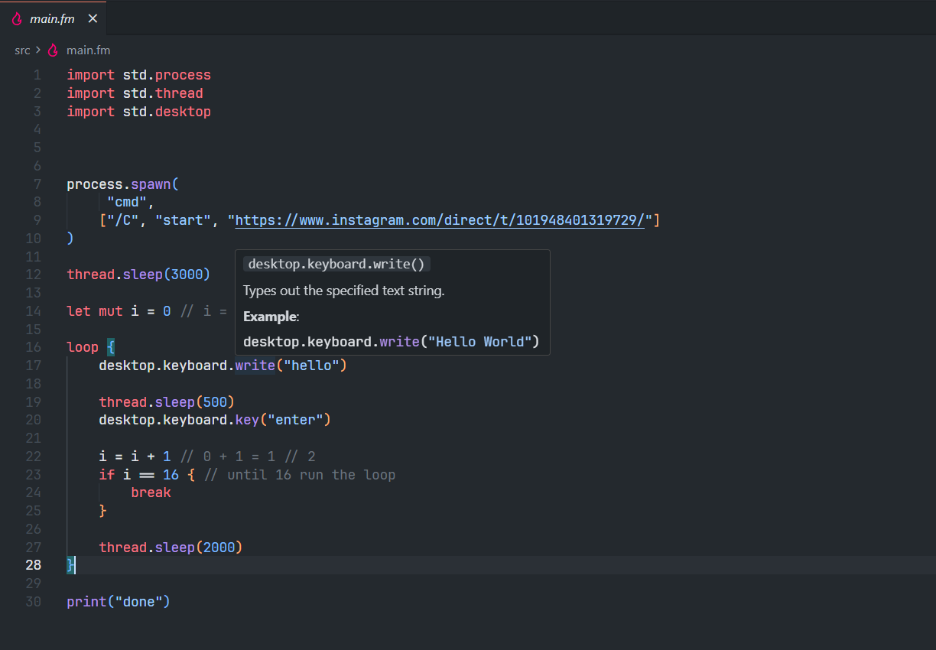
Task: Click the write method on line 17
Action: [255, 366]
